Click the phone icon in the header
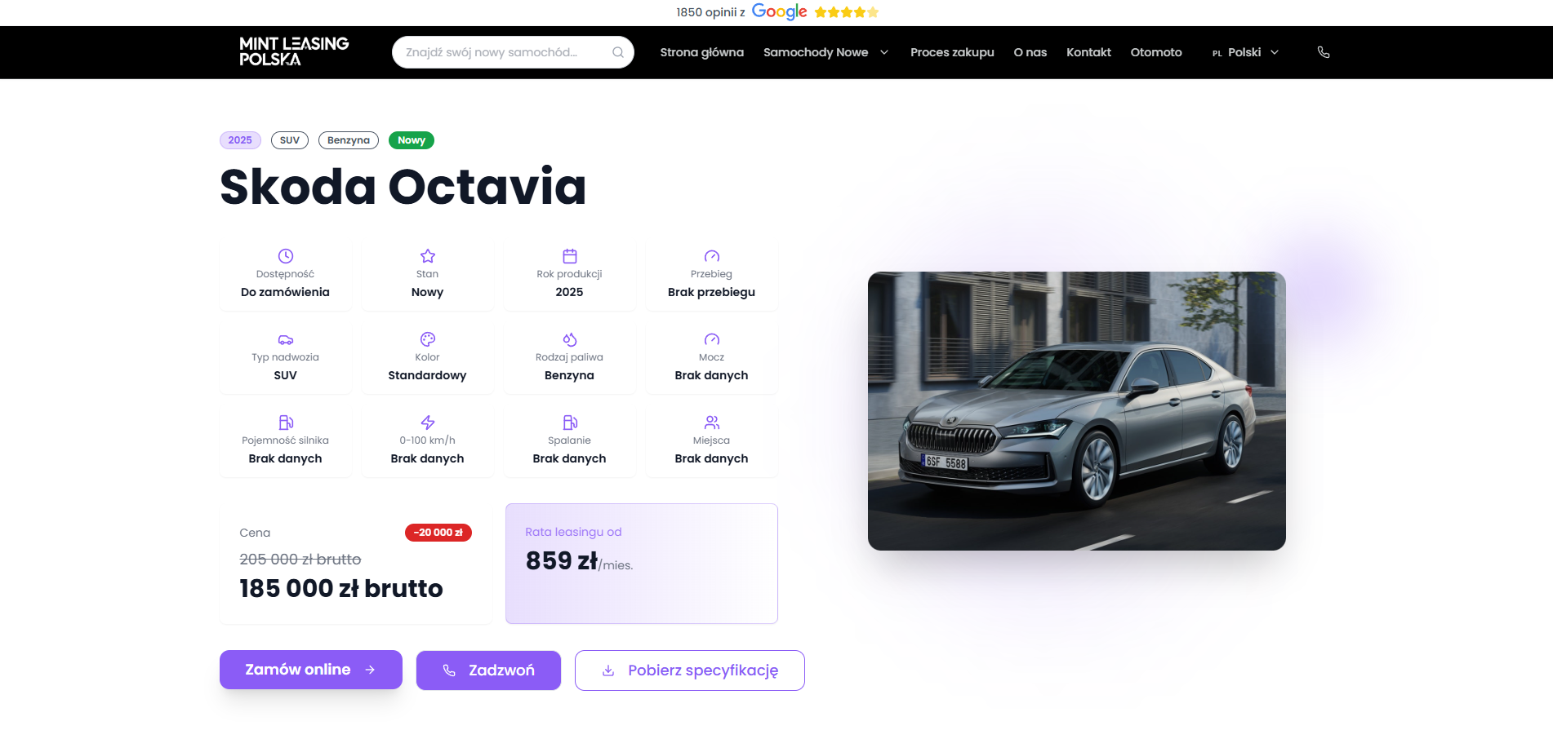The width and height of the screenshot is (1553, 739). click(x=1324, y=52)
